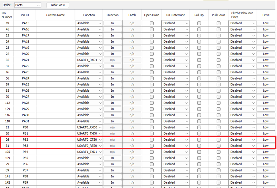Image resolution: width=277 pixels, height=188 pixels.
Task: Toggle Drive button Low for PA31
Action: coord(266,121)
